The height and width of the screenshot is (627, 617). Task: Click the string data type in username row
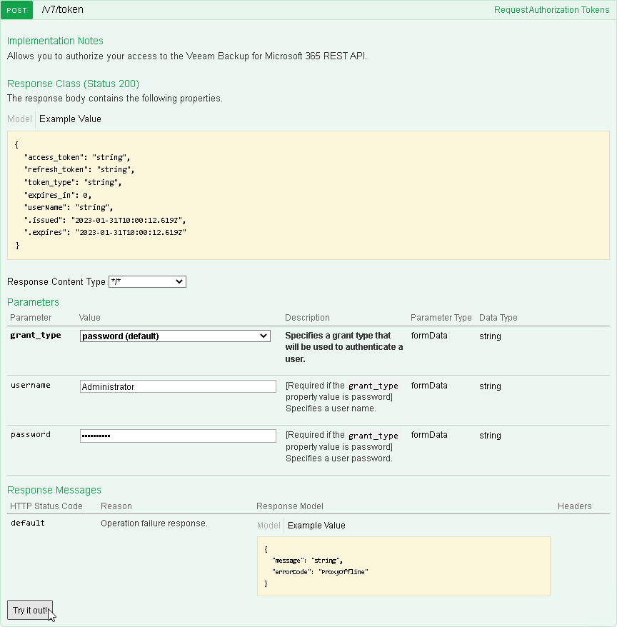click(490, 386)
